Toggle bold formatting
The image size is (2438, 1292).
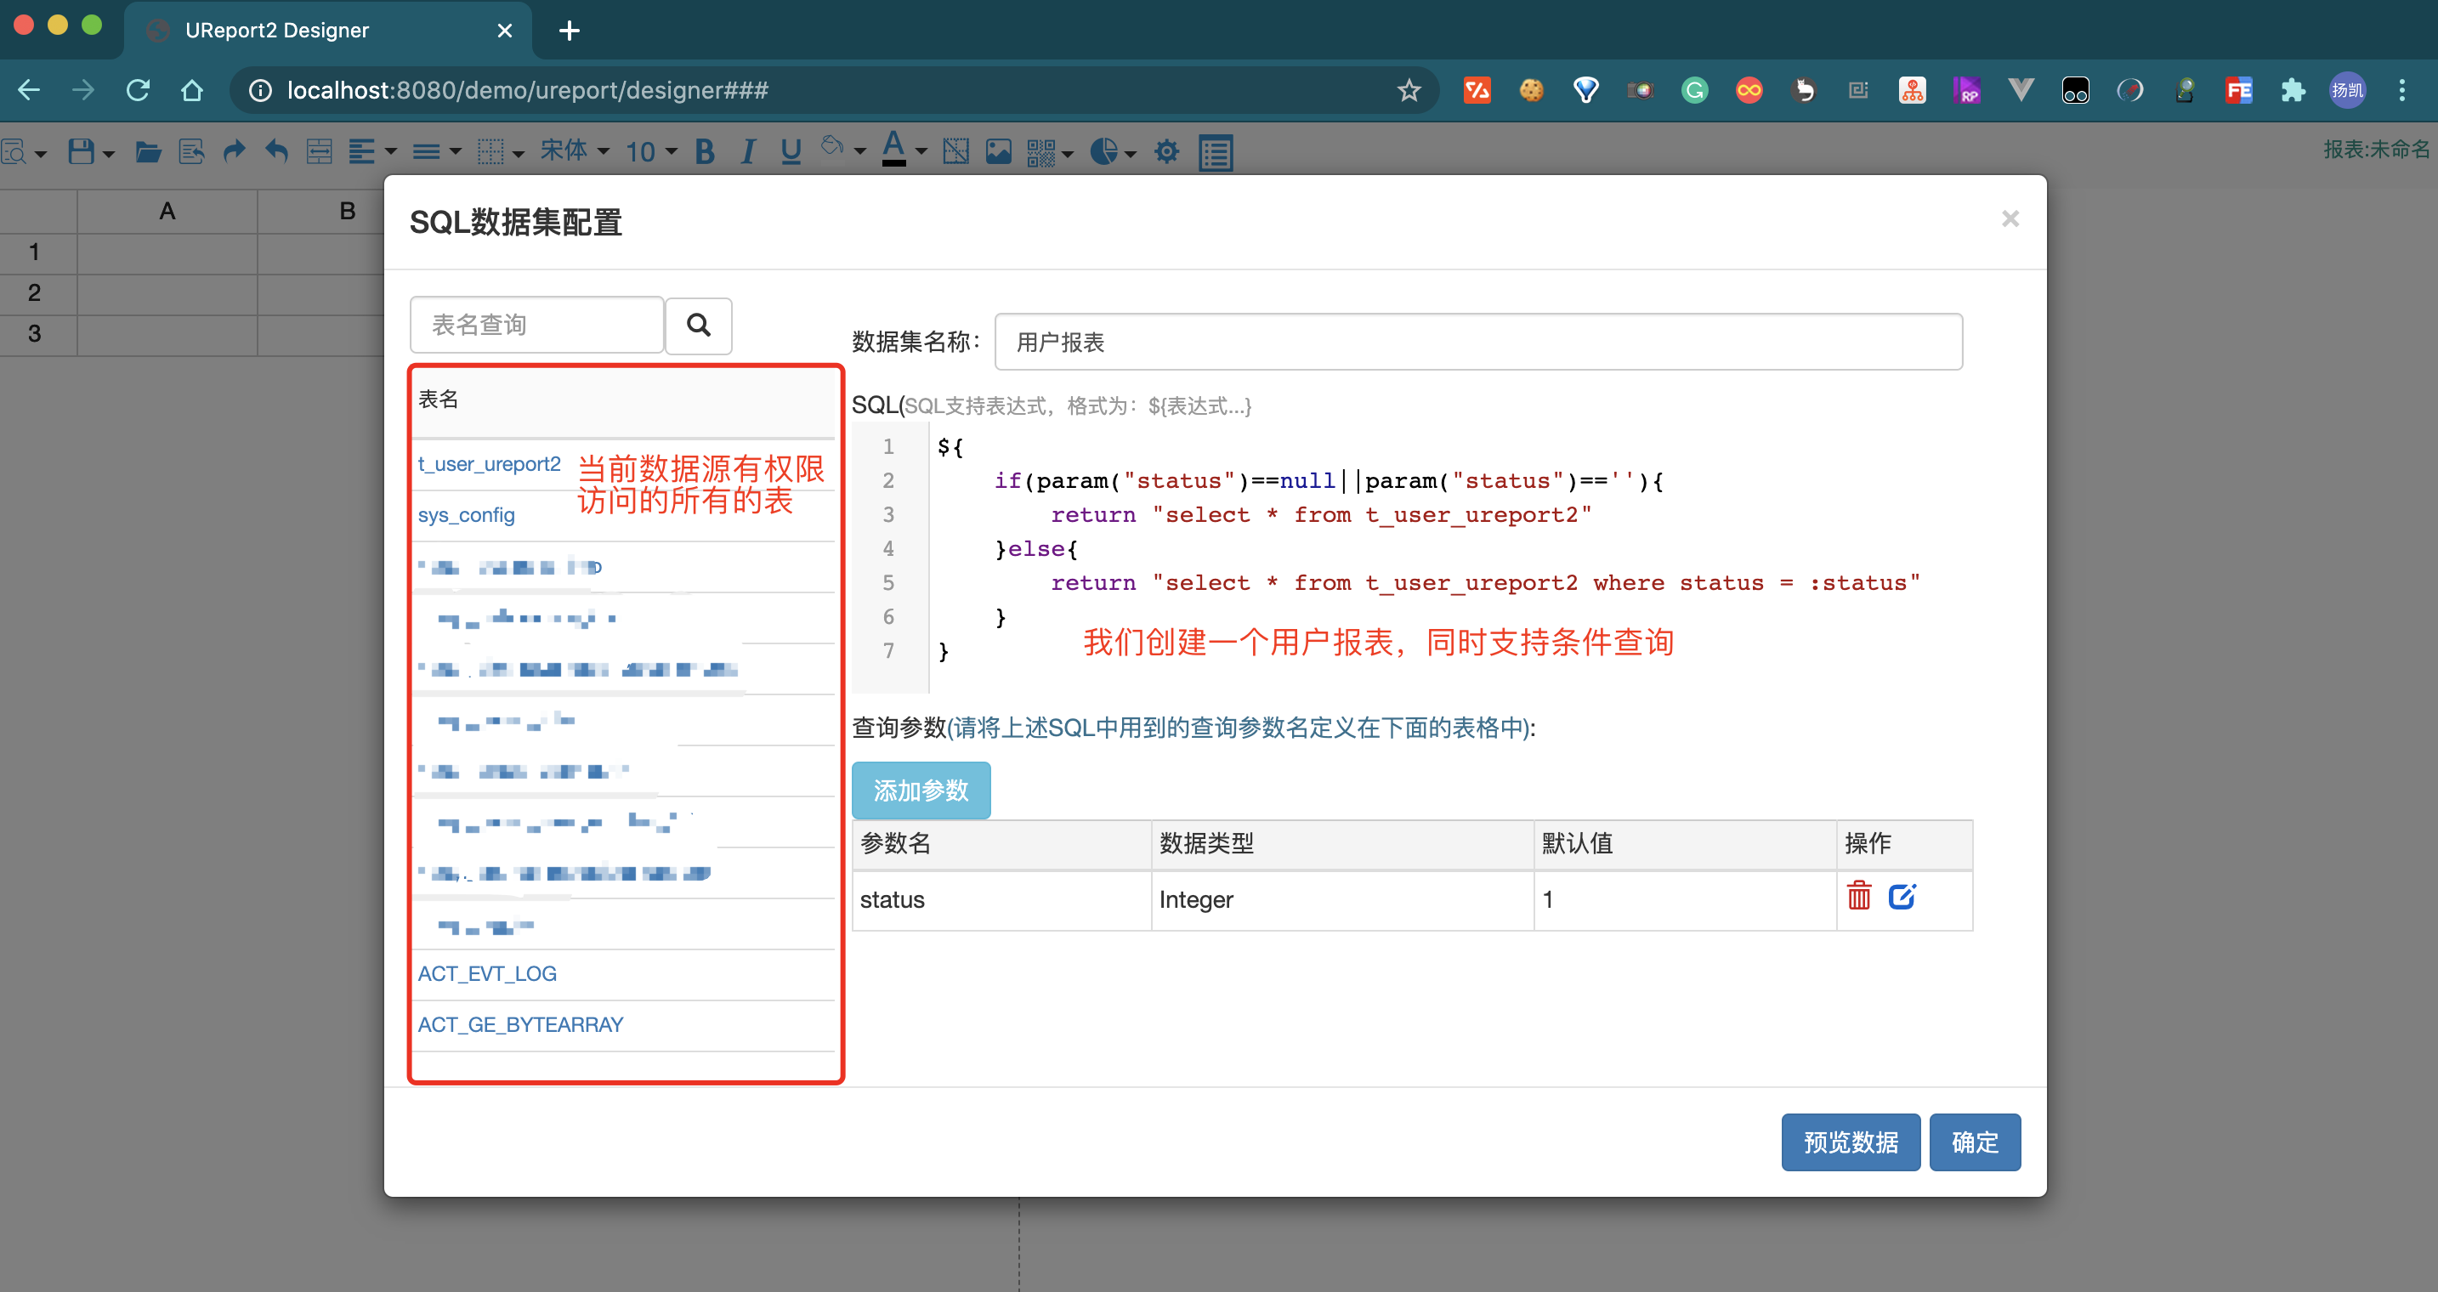coord(704,151)
